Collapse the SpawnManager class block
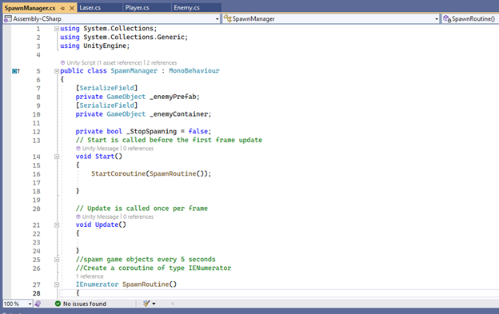This screenshot has width=499, height=314. tap(57, 71)
